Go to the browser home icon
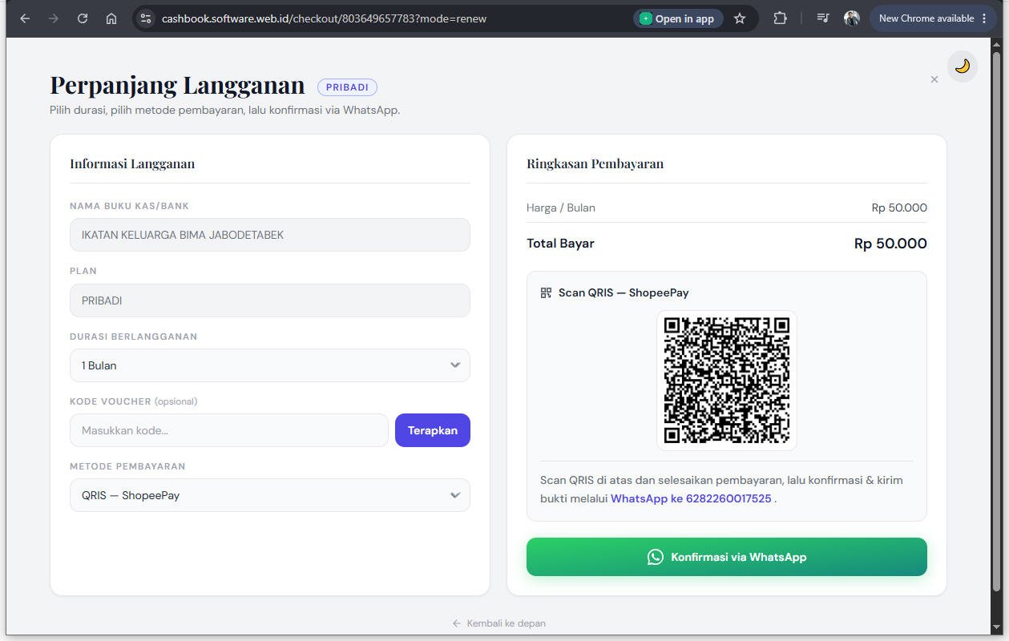 pos(111,18)
